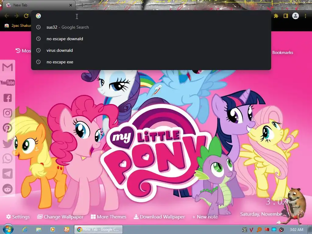The image size is (312, 234).
Task: Close the New Tab tab
Action: (x=71, y=5)
